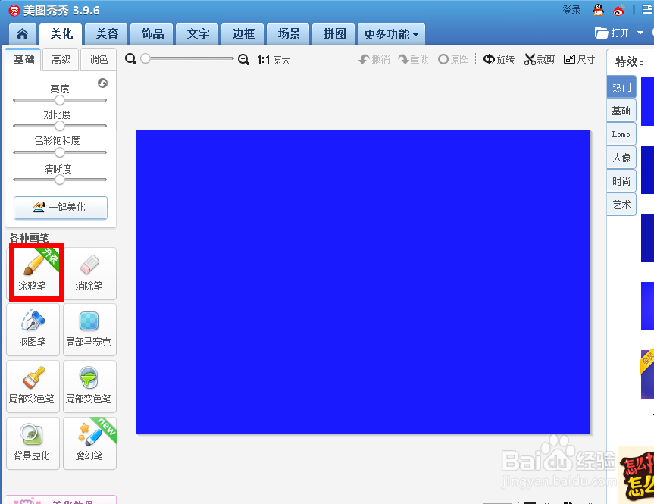Click the 撤销 undo icon
Viewport: 654px width, 504px height.
tap(364, 60)
